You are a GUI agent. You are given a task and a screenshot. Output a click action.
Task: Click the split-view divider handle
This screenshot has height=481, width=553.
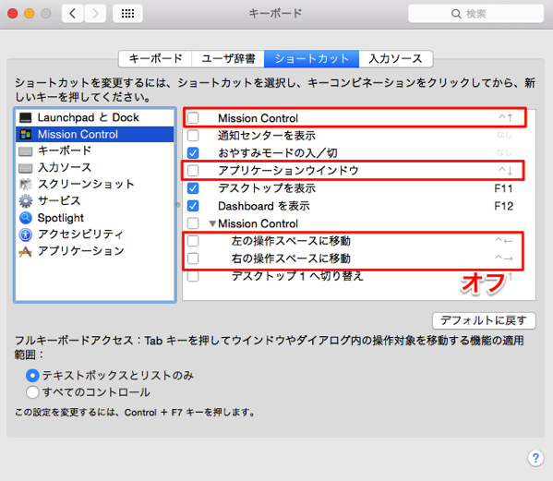178,205
